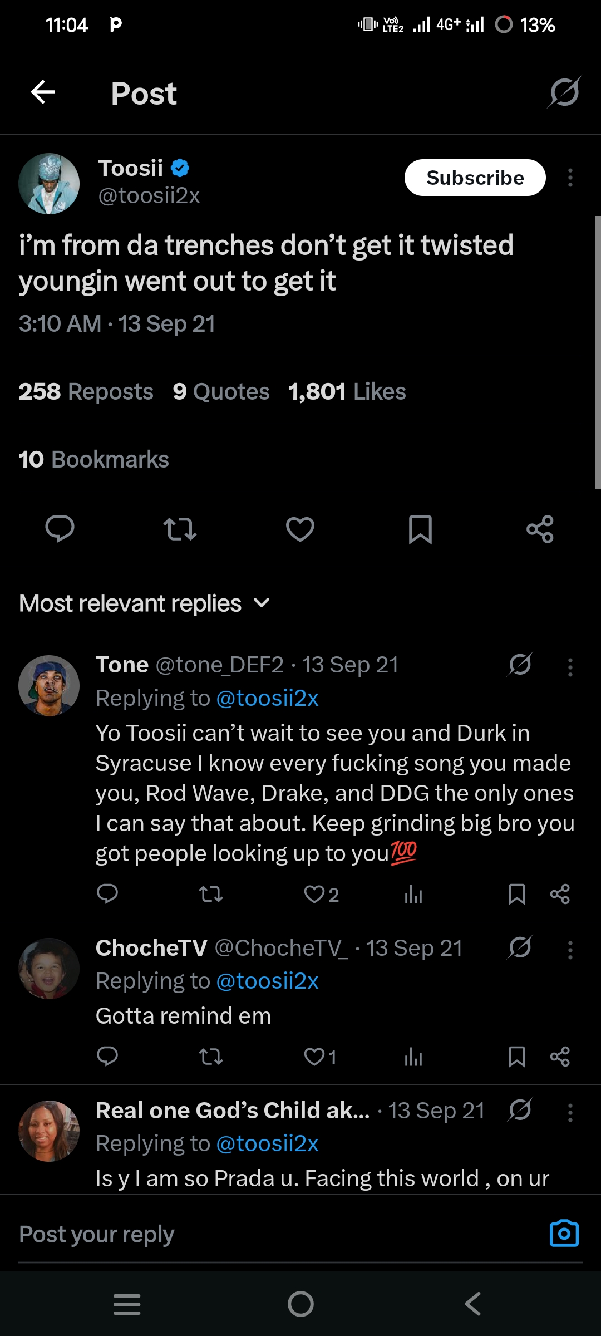Open three-dot menu next to Subscribe
The width and height of the screenshot is (601, 1336).
click(570, 178)
